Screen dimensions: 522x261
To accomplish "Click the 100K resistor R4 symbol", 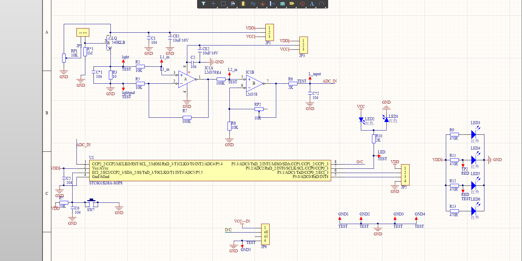I will (x=221, y=79).
